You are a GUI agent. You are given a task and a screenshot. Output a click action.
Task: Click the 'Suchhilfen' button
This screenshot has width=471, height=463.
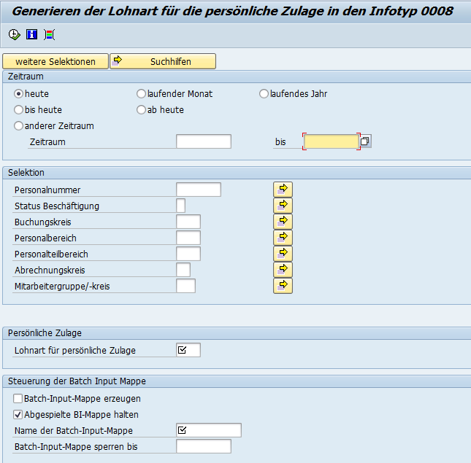(163, 61)
